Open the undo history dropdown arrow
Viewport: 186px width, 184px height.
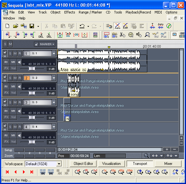88,26
